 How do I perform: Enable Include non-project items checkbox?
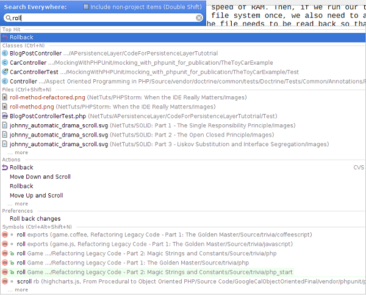[86, 7]
